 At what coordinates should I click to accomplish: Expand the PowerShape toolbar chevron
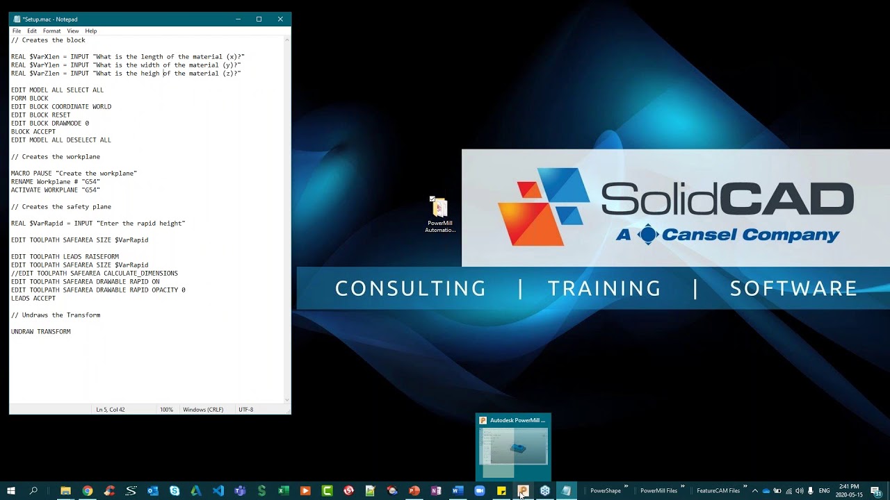pos(626,487)
